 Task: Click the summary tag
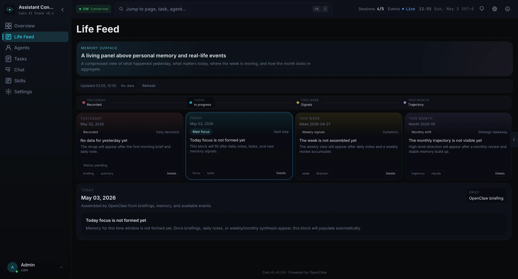pyautogui.click(x=107, y=174)
